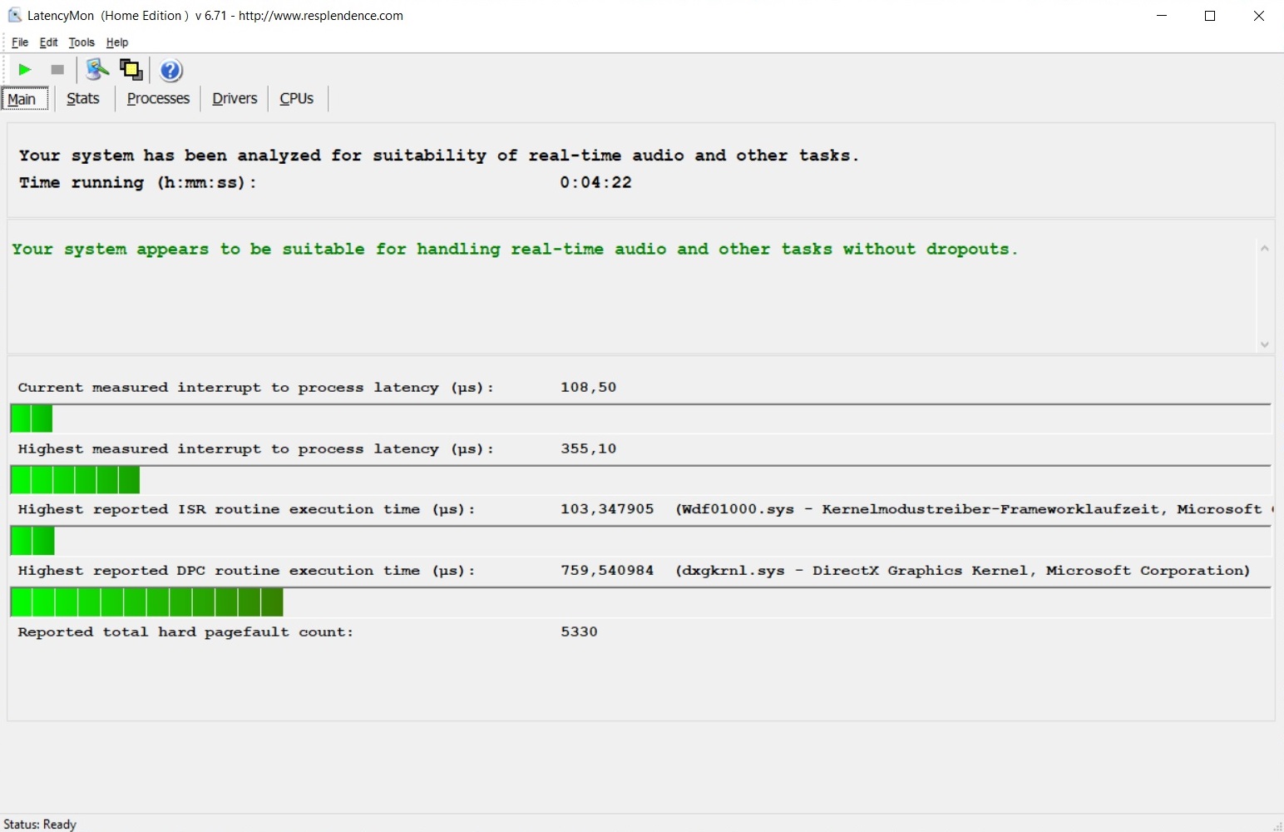View the CPUs tab

coord(296,99)
